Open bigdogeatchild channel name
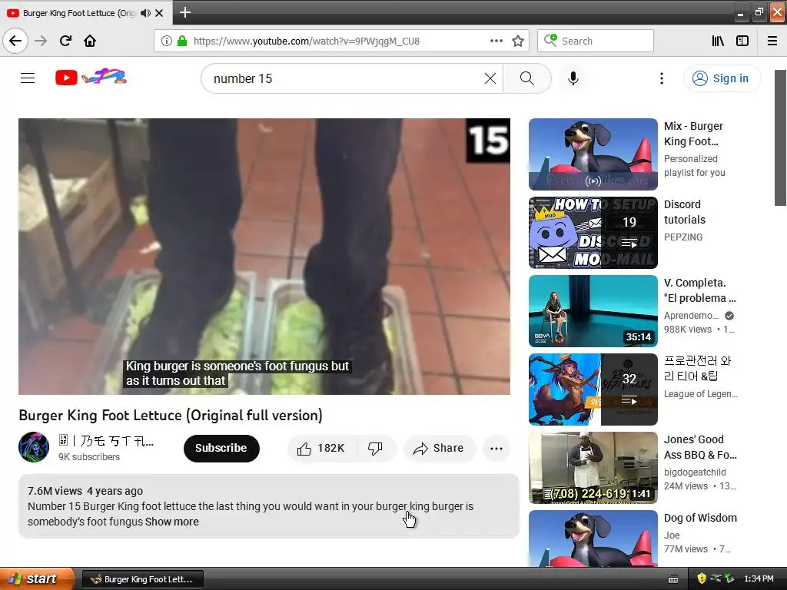This screenshot has width=787, height=590. click(695, 472)
